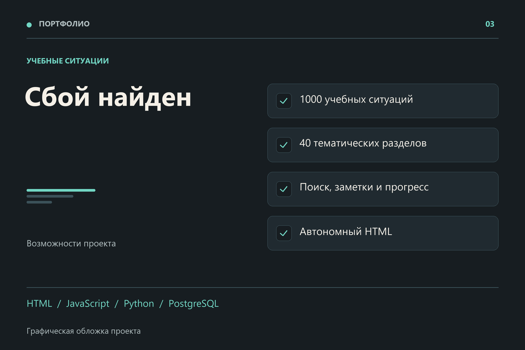Screen dimensions: 525x350
Task: Click the «ПОРТФОЛИО» header label
Action: click(64, 24)
